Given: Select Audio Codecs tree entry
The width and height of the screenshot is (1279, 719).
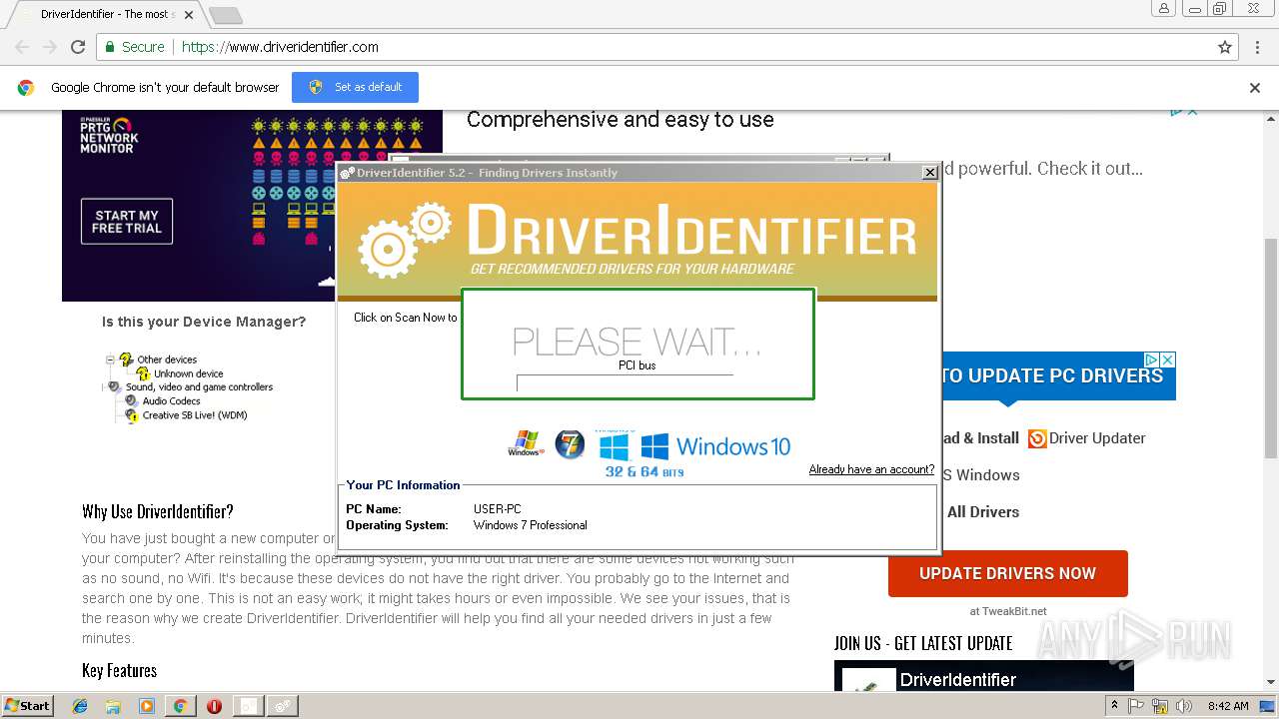Looking at the screenshot, I should click(x=171, y=401).
